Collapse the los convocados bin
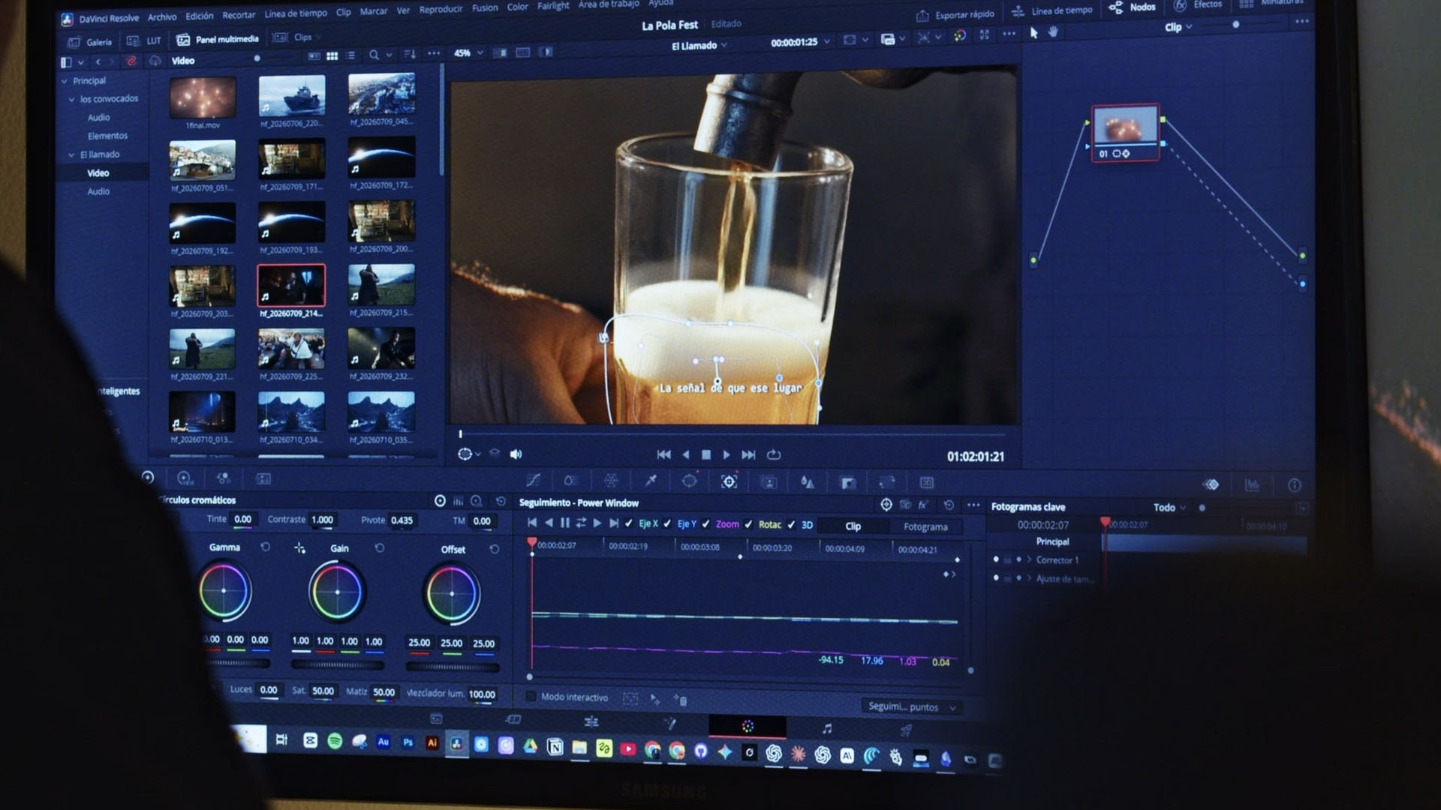 pyautogui.click(x=72, y=99)
